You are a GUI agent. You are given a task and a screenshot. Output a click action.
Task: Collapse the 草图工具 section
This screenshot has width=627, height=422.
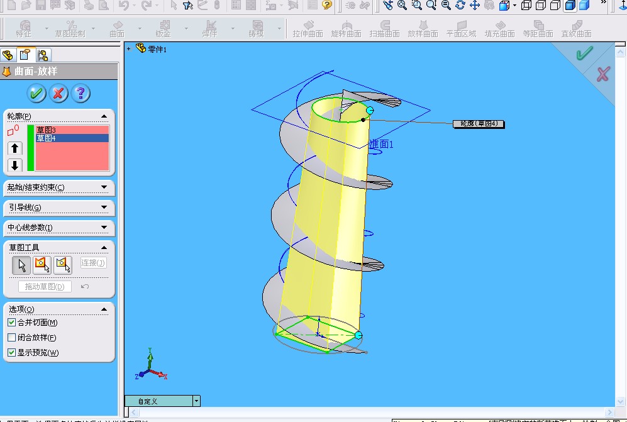(x=104, y=248)
